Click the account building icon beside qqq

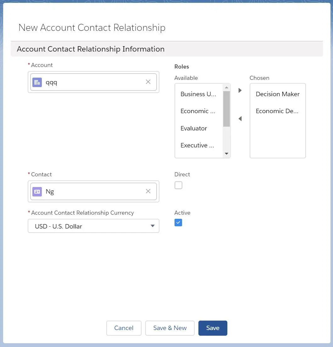click(37, 82)
